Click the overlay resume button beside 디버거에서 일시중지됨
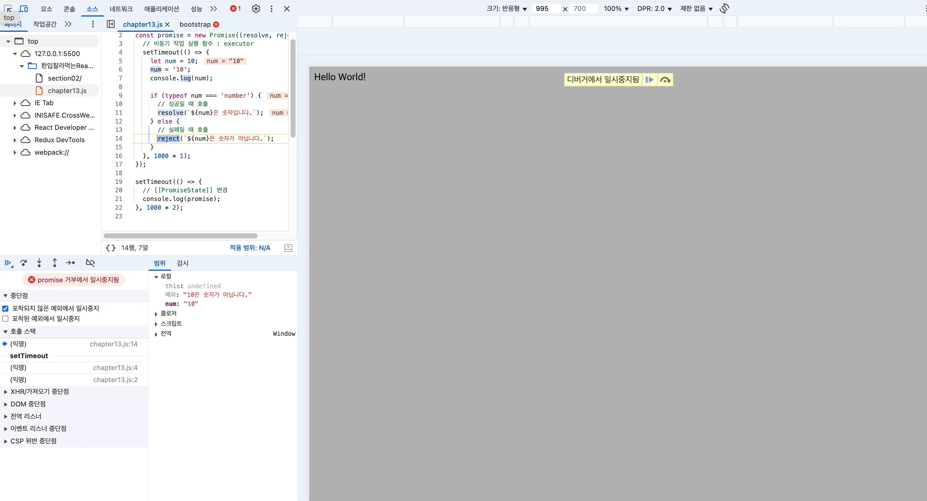Image resolution: width=927 pixels, height=501 pixels. 650,80
